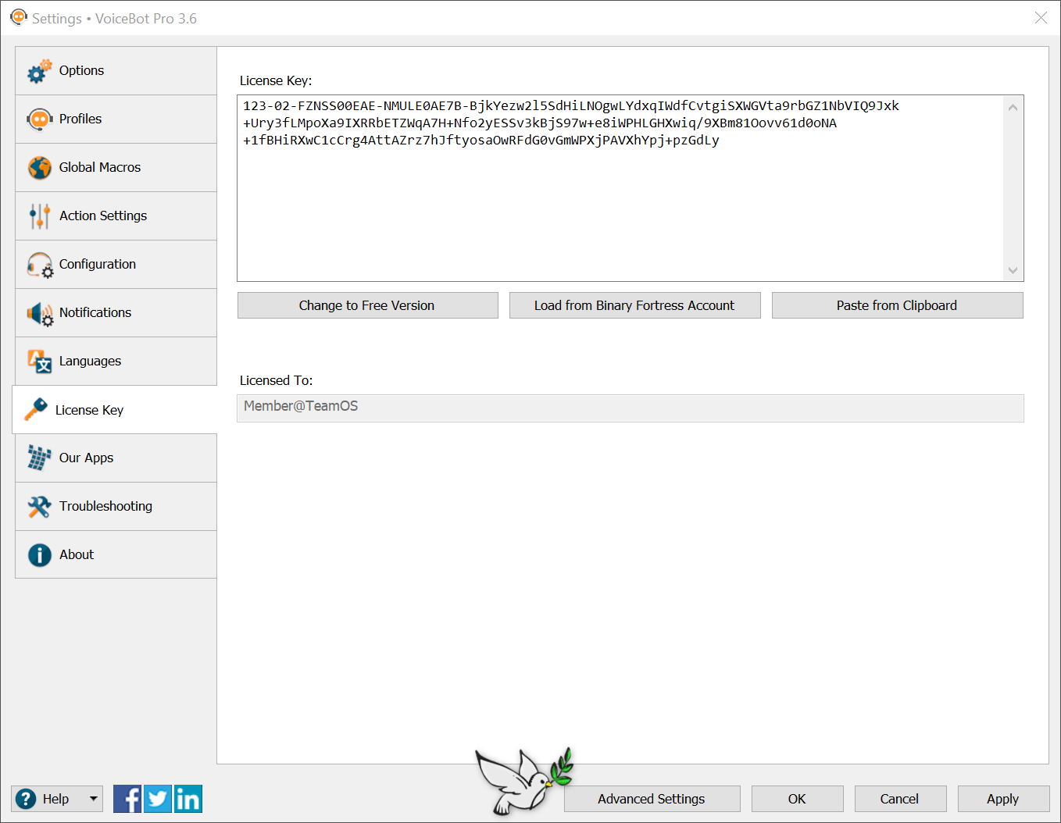
Task: Click the Global Macros globe icon
Action: [39, 168]
